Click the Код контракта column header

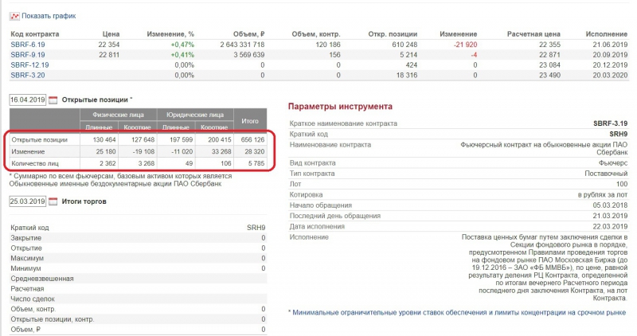pos(35,34)
